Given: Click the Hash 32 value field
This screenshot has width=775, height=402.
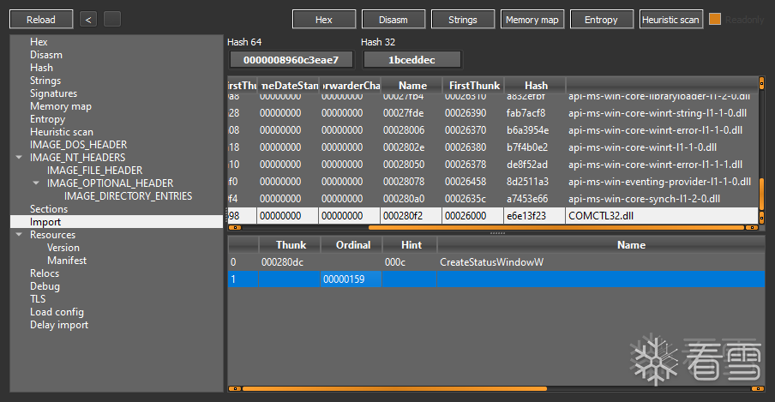Looking at the screenshot, I should pyautogui.click(x=412, y=60).
